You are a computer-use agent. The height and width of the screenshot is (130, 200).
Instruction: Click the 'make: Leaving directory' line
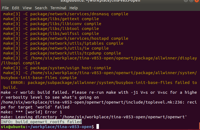pos(94,117)
